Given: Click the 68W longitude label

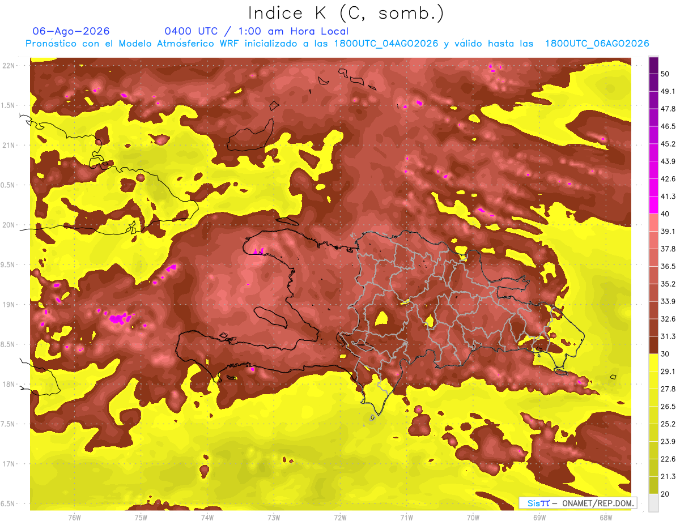Looking at the screenshot, I should coord(605,517).
